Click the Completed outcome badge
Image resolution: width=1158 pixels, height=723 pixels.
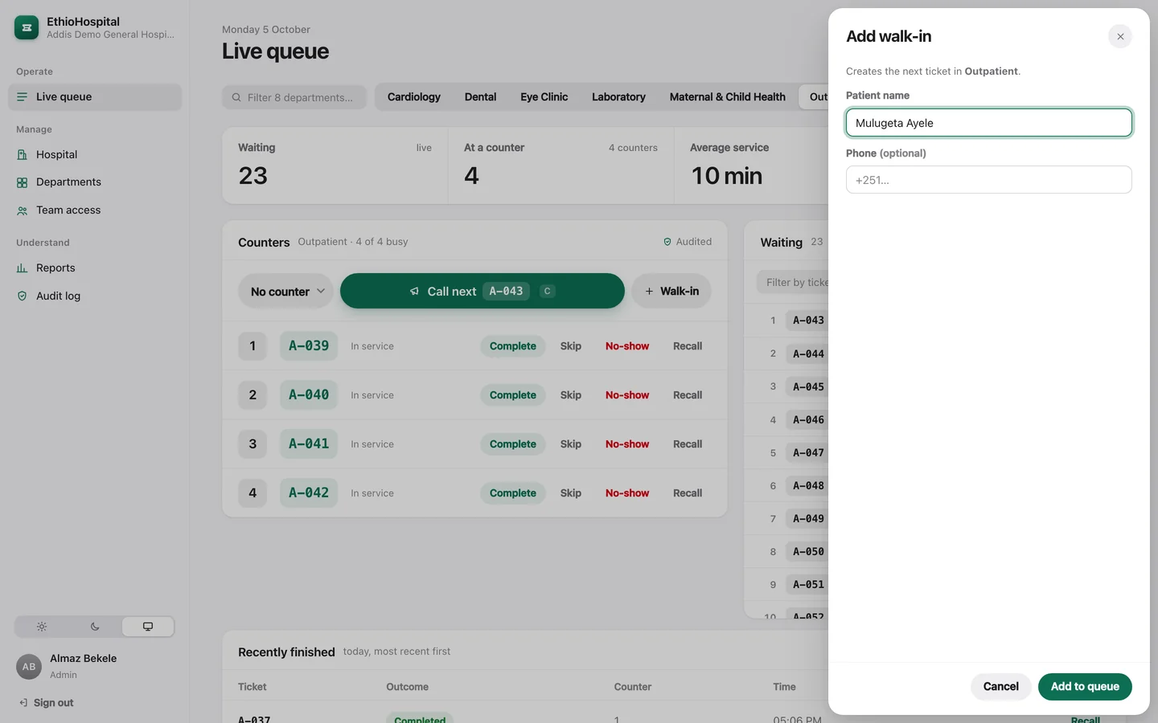click(x=420, y=718)
